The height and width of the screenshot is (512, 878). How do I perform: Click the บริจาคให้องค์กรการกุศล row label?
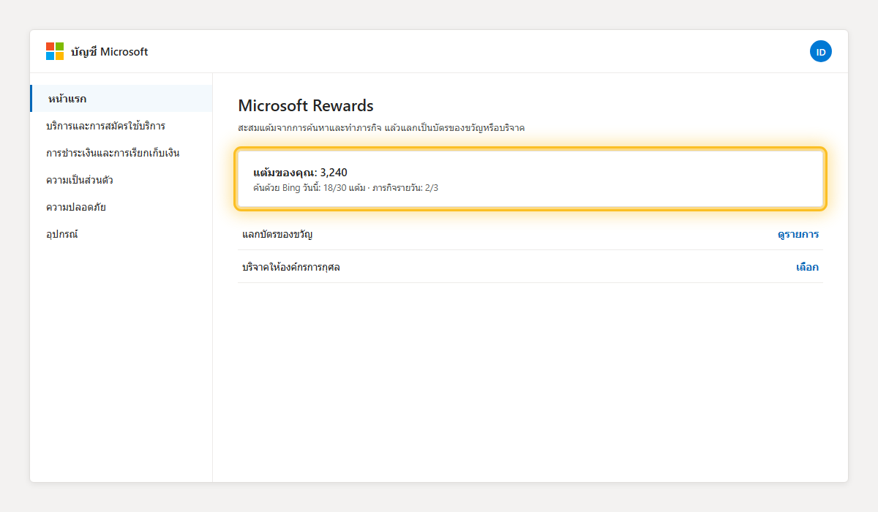coord(291,267)
